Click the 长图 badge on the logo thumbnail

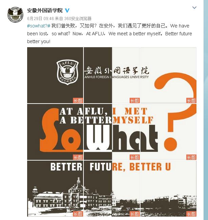[78, 100]
